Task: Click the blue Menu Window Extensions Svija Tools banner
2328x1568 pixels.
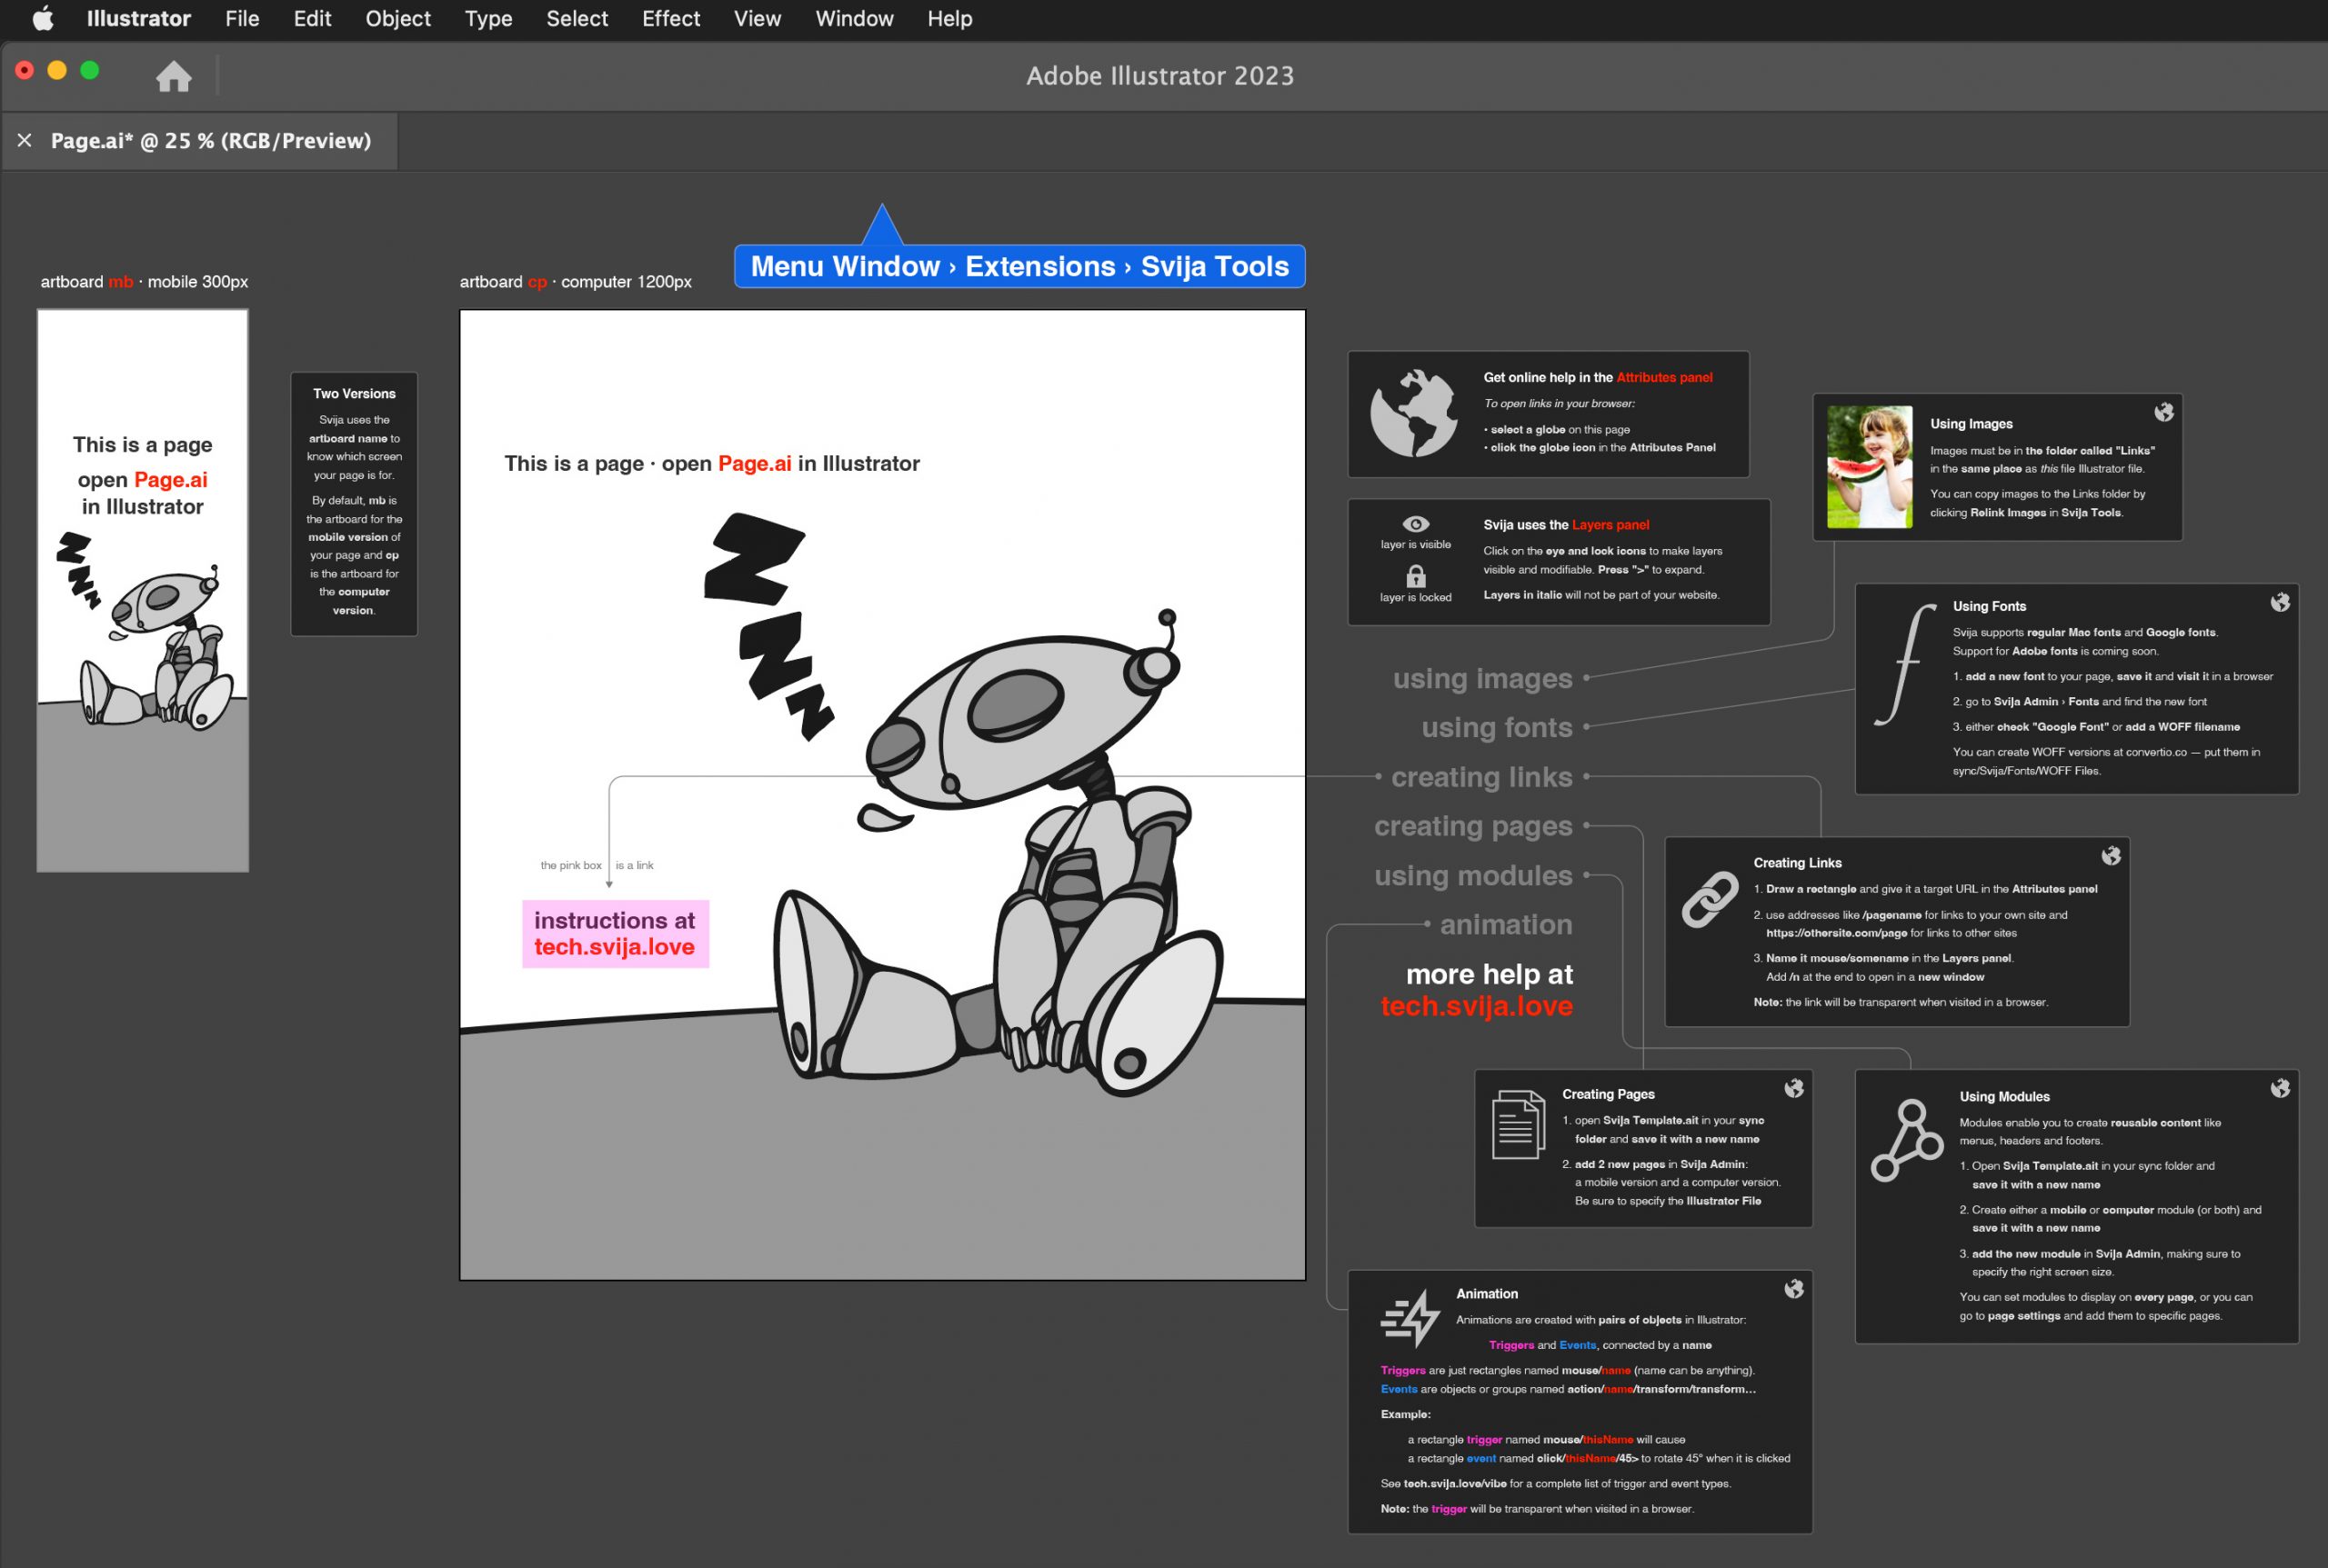Action: pos(1018,267)
